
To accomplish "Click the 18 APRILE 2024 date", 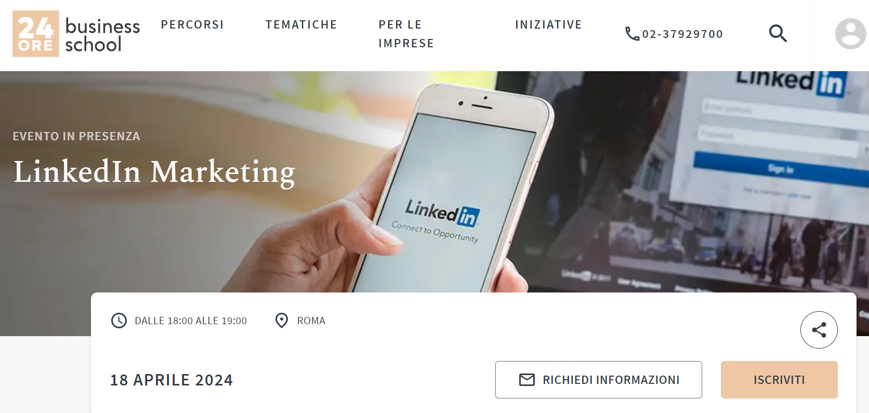I will 172,380.
